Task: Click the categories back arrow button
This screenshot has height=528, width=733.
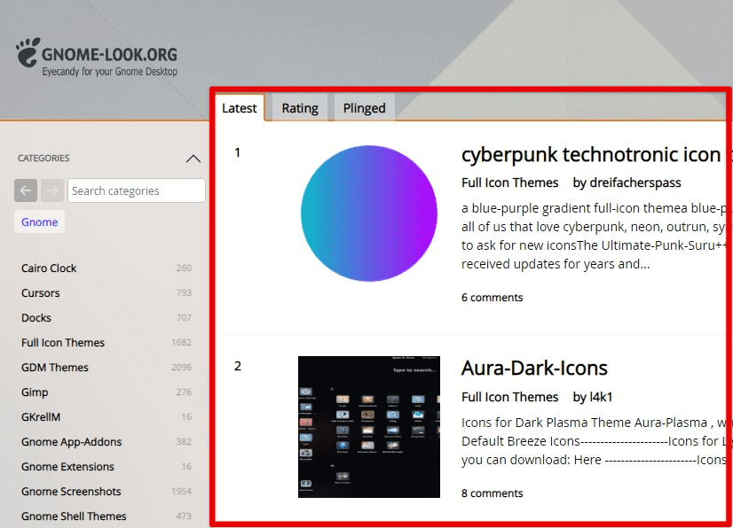Action: tap(26, 190)
